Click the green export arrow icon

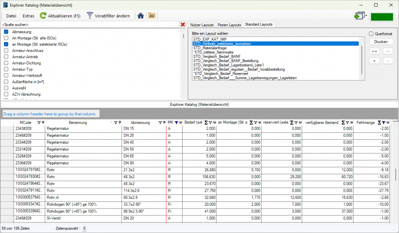click(358, 16)
